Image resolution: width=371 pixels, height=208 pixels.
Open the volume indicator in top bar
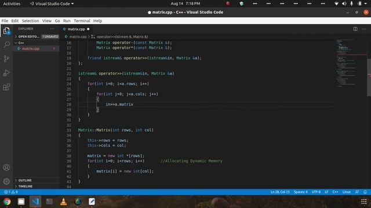[344, 3]
